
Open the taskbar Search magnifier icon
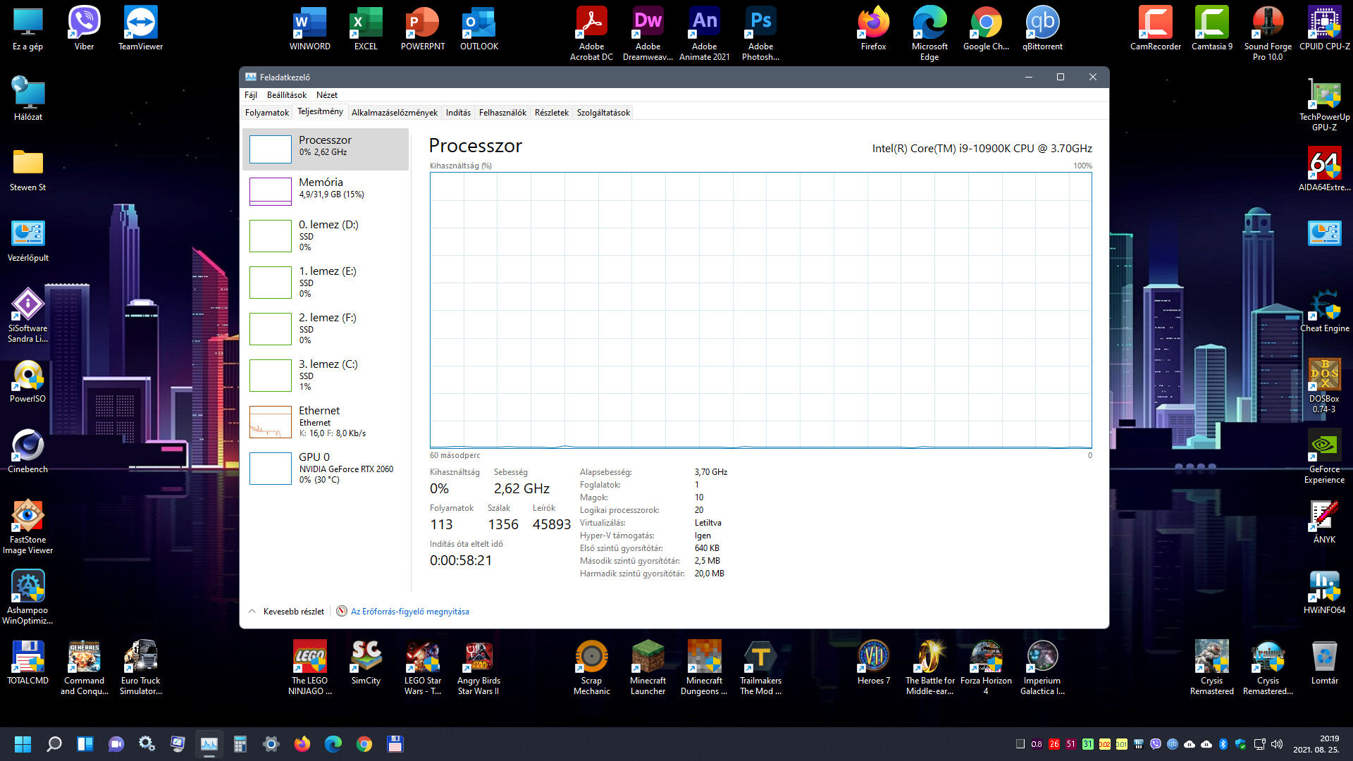tap(54, 744)
